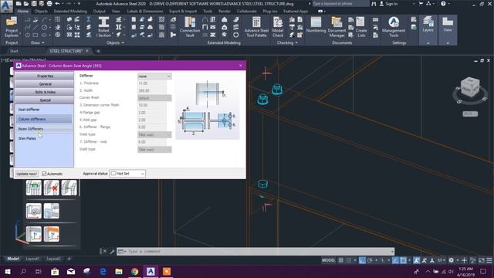
Task: Click the Autodesk App Store cart icon
Action: point(421,4)
